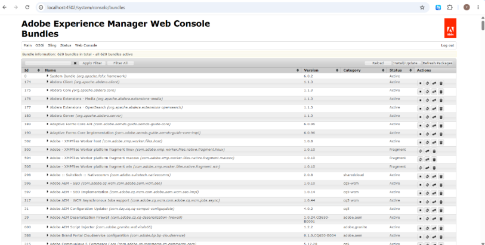Sort bundles by Version column arrow
Image resolution: width=485 pixels, height=245 pixels.
pos(337,70)
